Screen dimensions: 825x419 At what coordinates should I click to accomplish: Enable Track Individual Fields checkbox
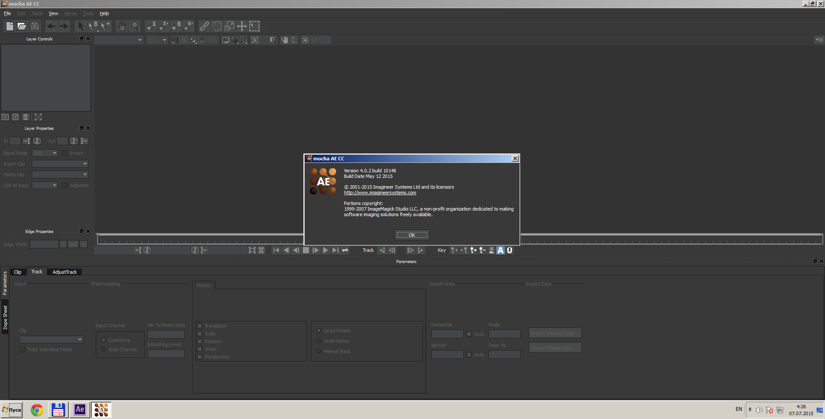[22, 349]
